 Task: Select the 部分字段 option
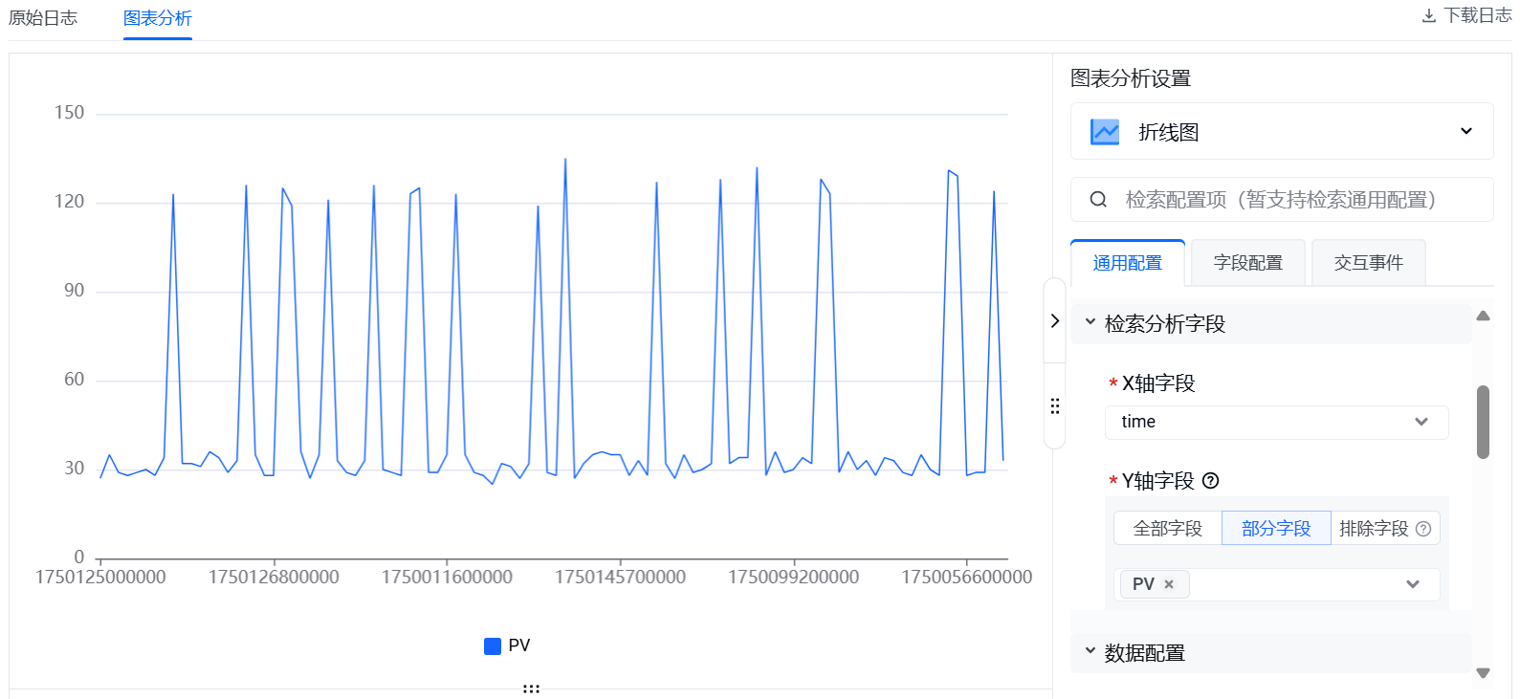click(1275, 529)
